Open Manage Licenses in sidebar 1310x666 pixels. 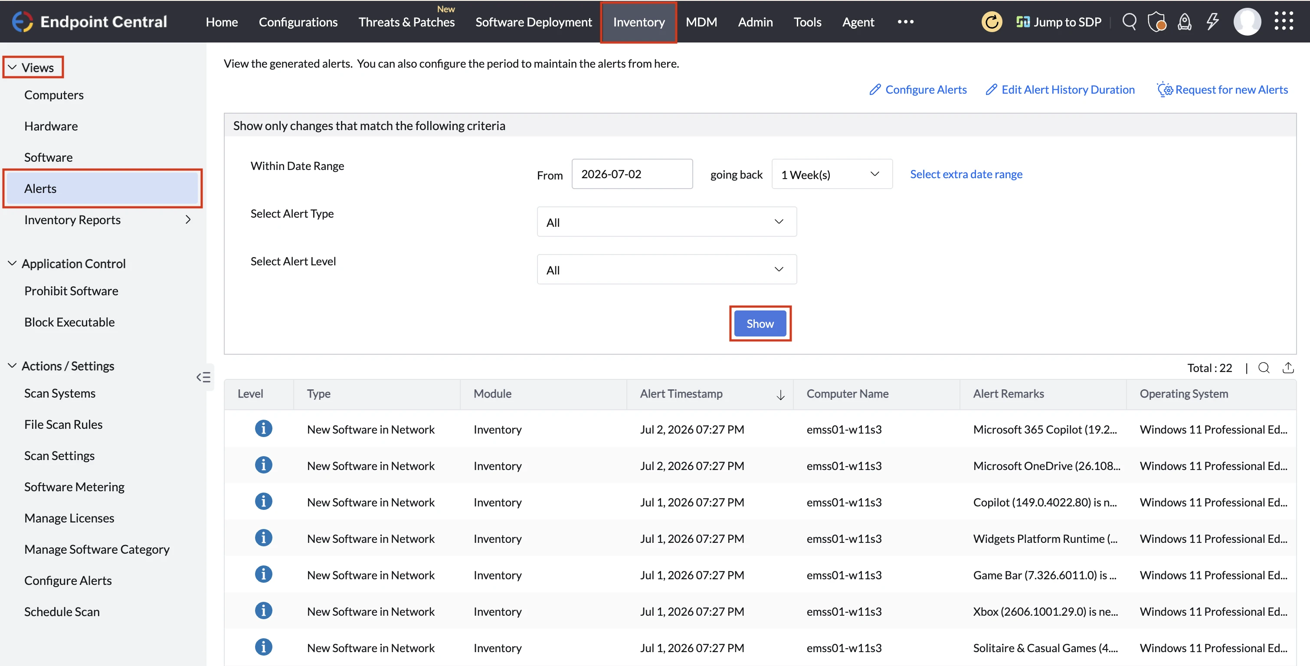[69, 518]
